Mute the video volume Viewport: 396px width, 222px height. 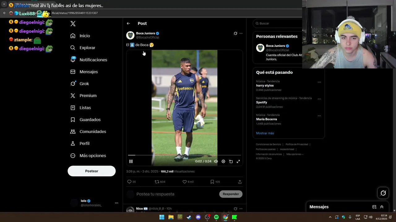216,161
